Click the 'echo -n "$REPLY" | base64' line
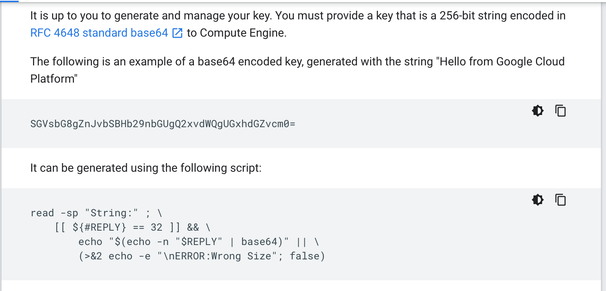Image resolution: width=606 pixels, height=291 pixels. (199, 242)
